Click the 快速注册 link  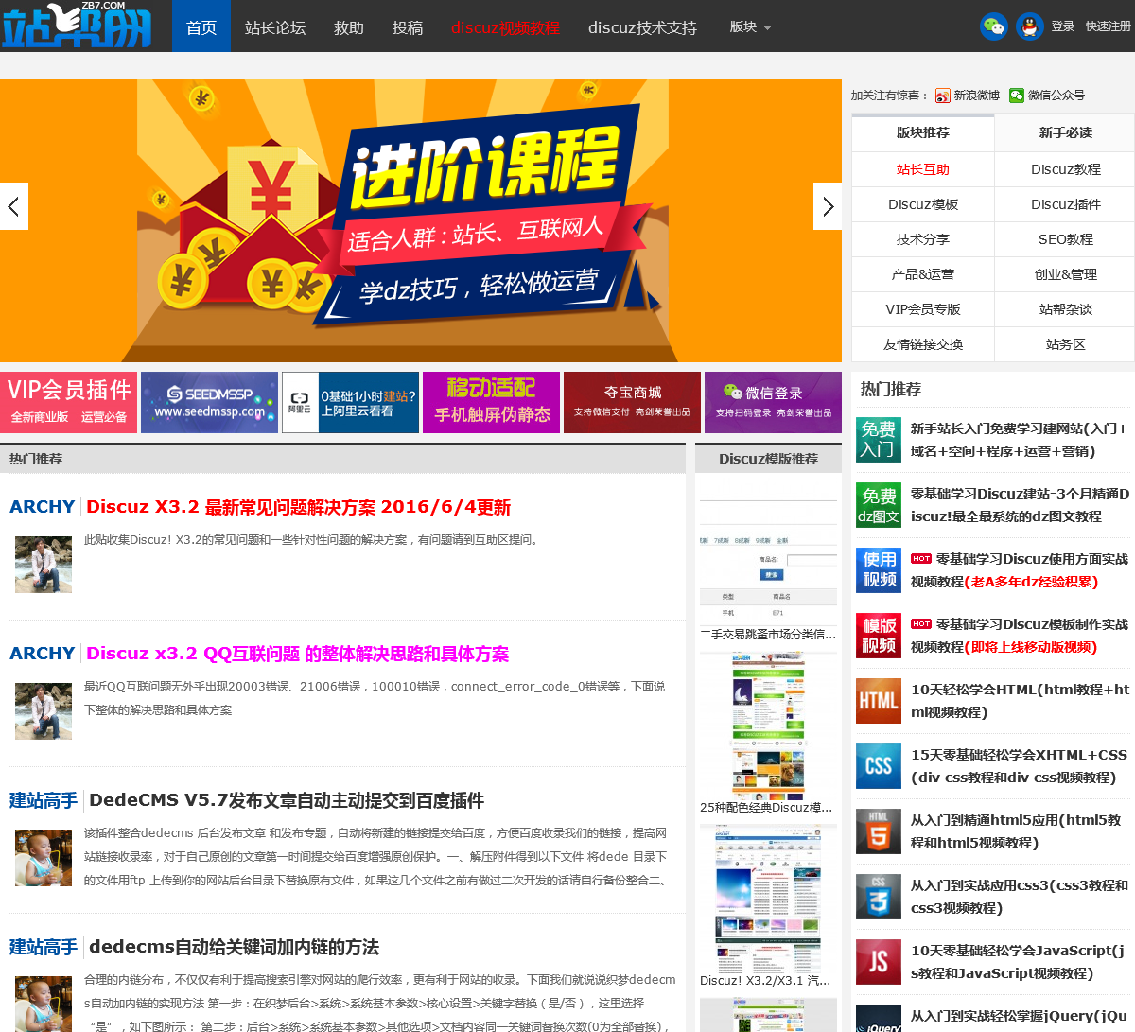(1109, 26)
